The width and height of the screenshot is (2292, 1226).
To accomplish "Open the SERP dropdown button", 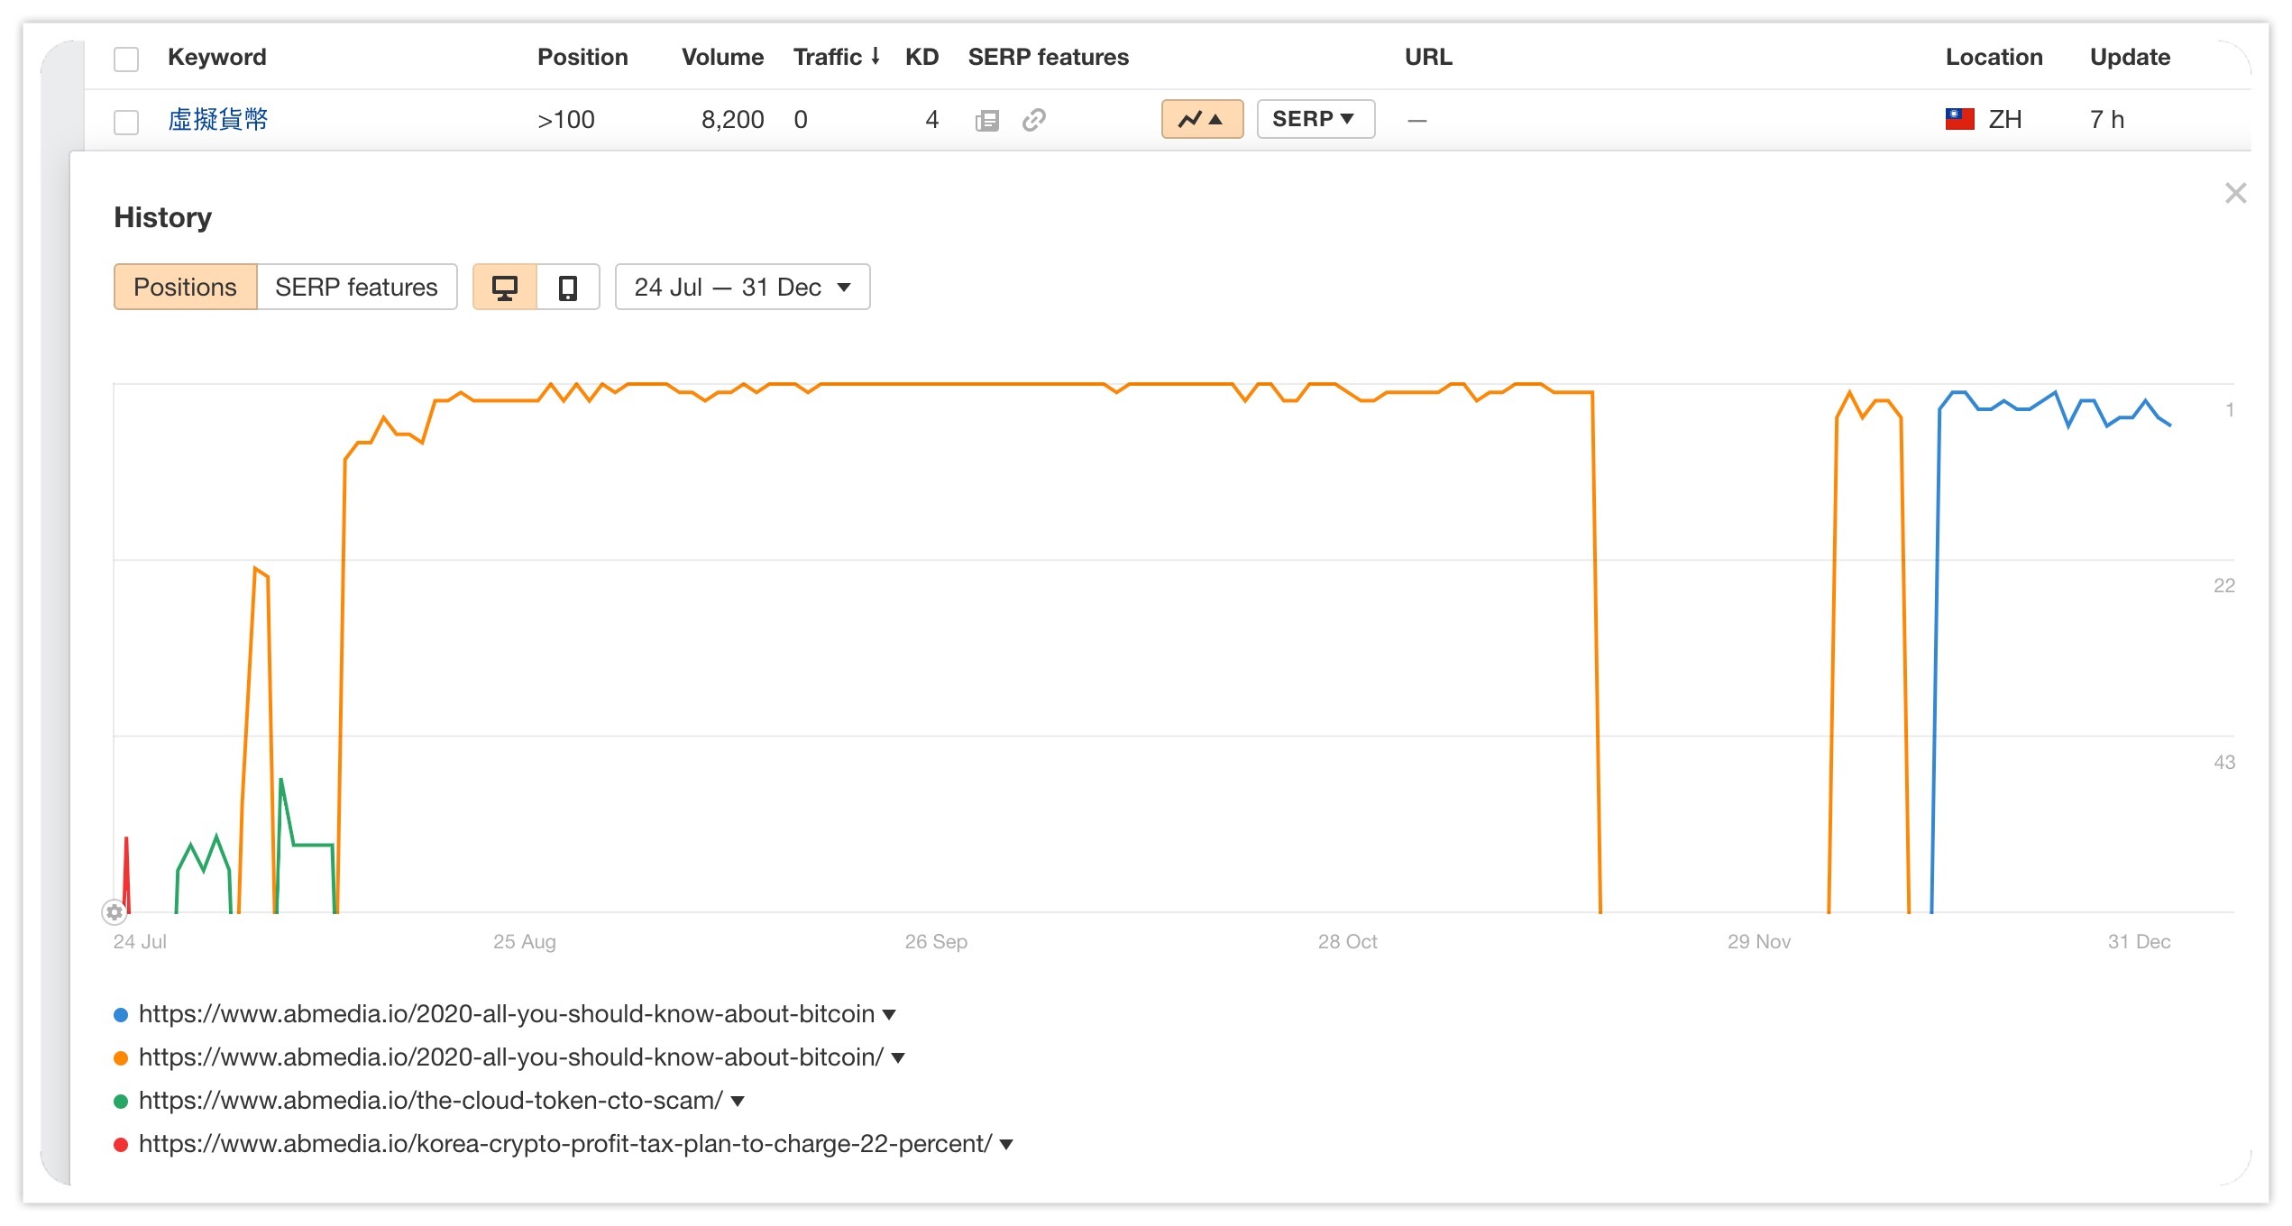I will click(1315, 119).
